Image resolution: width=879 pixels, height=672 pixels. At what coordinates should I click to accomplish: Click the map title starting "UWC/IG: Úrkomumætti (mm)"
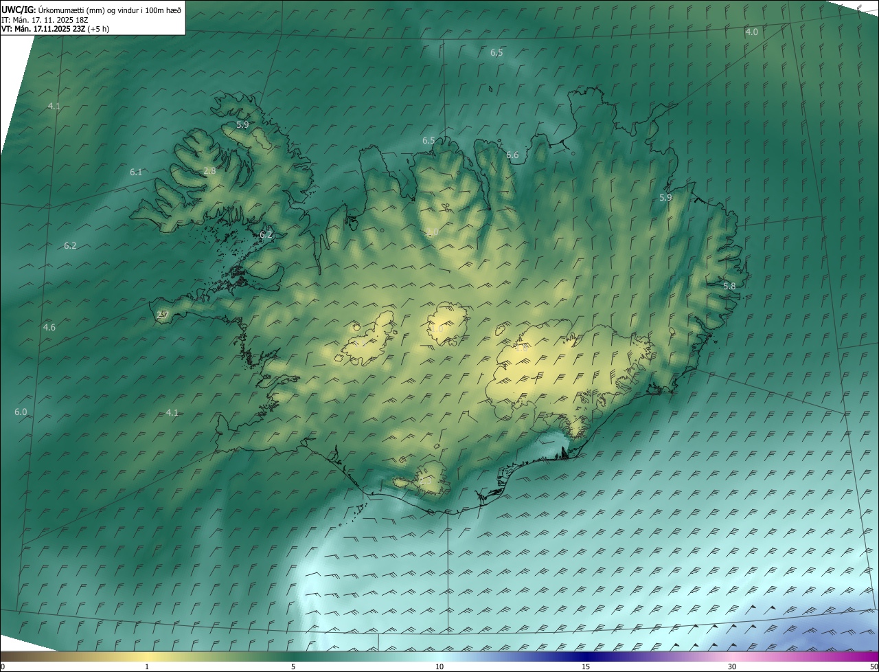[x=91, y=10]
